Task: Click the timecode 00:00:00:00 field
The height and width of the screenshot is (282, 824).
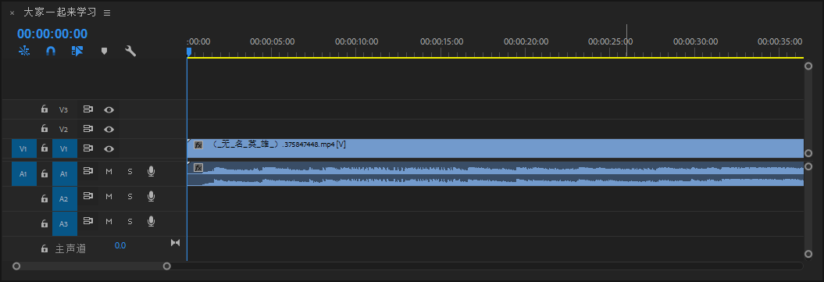Action: coord(52,34)
